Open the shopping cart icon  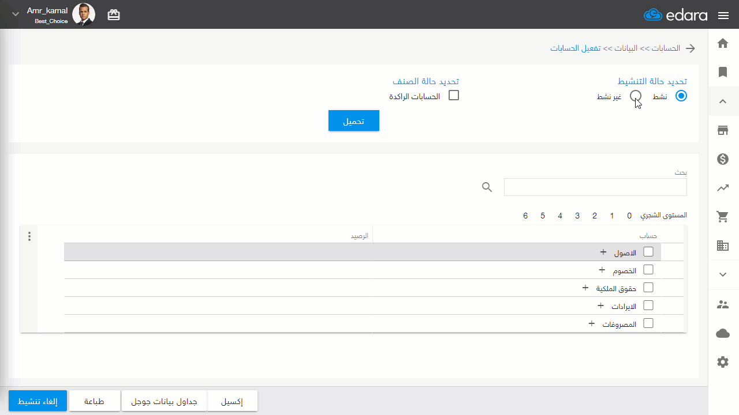pyautogui.click(x=722, y=217)
